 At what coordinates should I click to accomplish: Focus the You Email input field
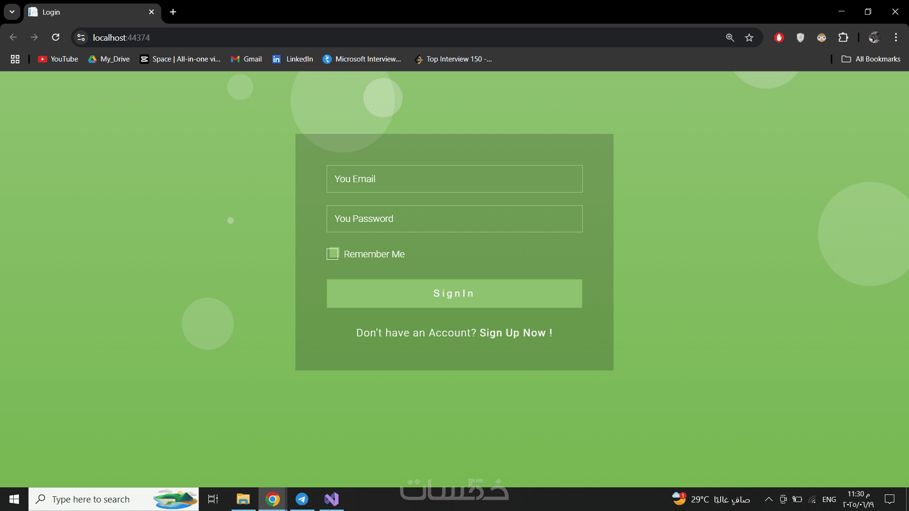pyautogui.click(x=454, y=179)
